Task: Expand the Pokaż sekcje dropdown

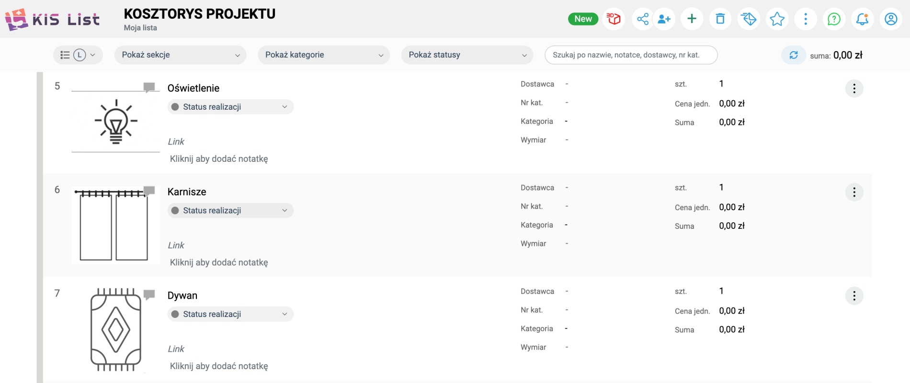Action: tap(180, 55)
